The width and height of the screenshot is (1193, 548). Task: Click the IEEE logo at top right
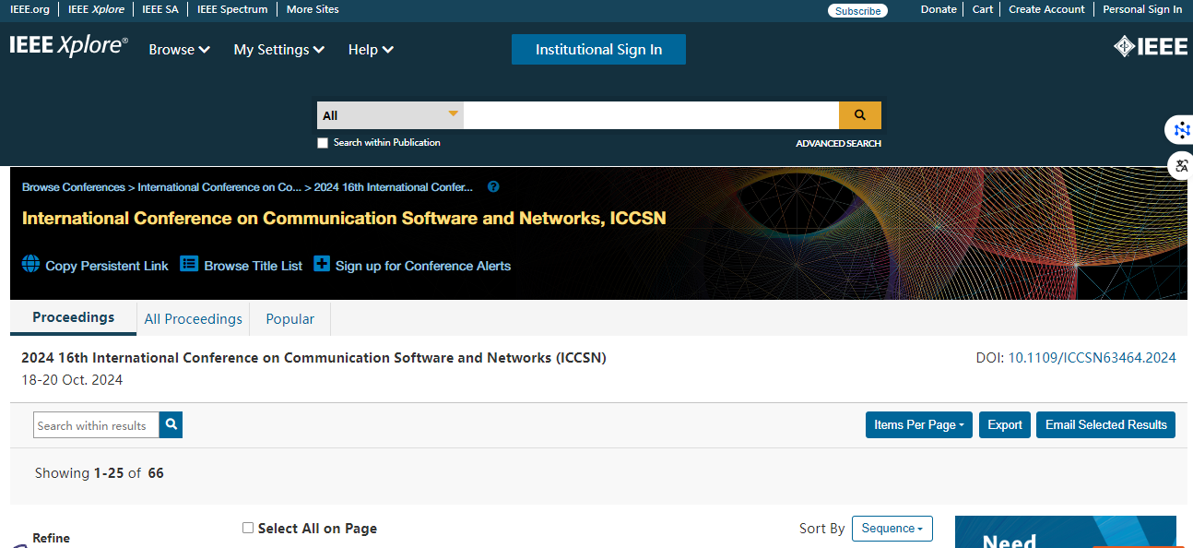(1151, 46)
